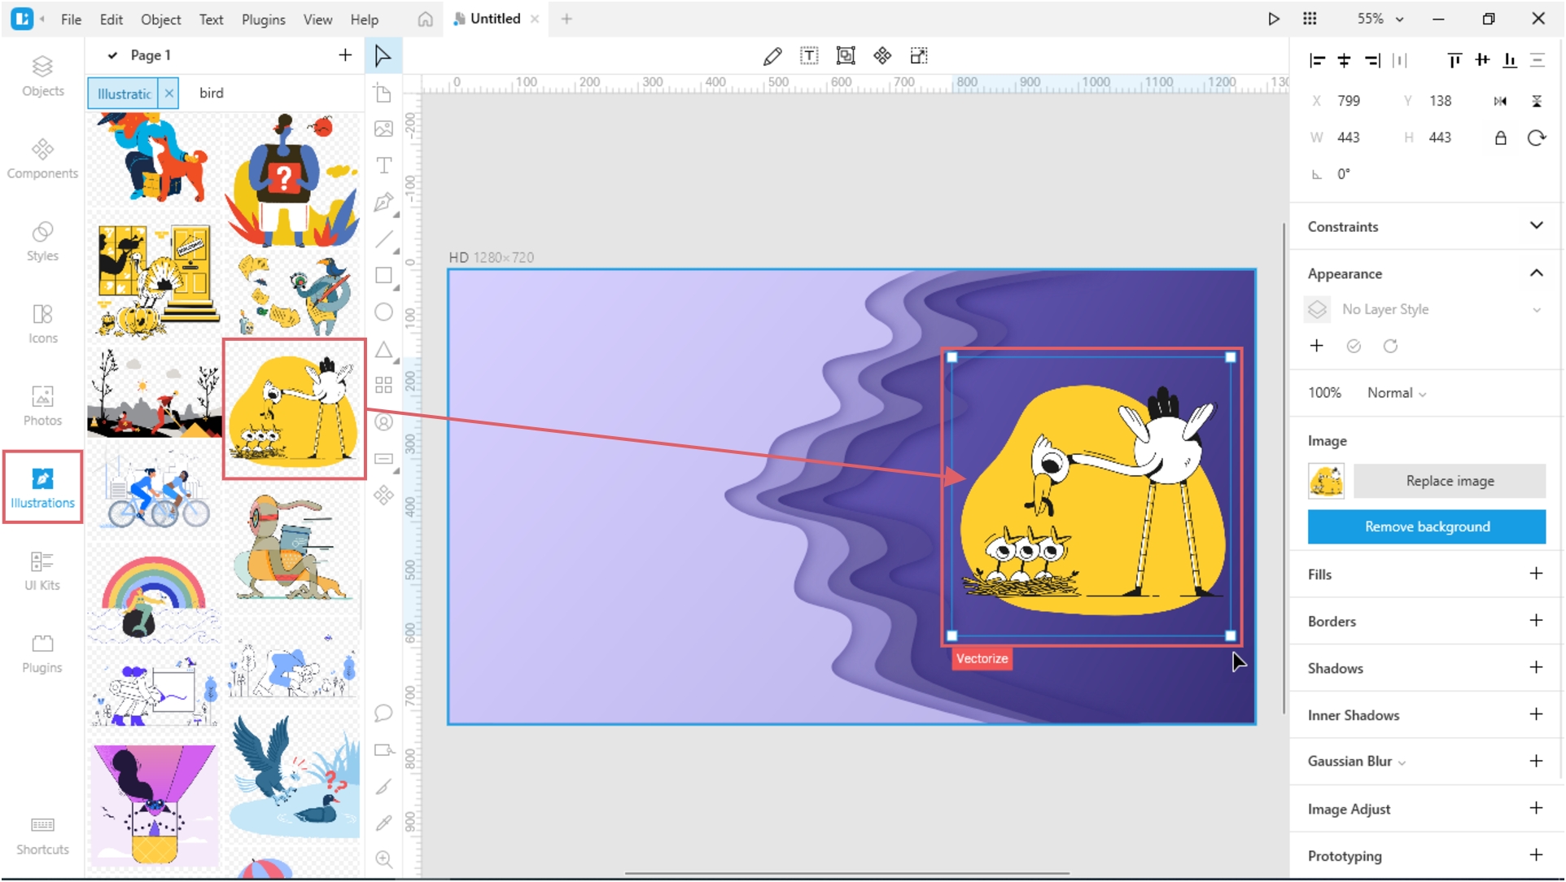The height and width of the screenshot is (882, 1566).
Task: Add a new Border
Action: pyautogui.click(x=1536, y=621)
